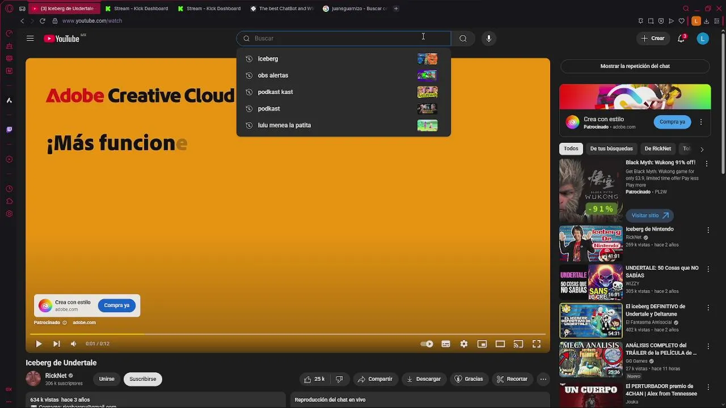Enter fullscreen mode

click(537, 344)
